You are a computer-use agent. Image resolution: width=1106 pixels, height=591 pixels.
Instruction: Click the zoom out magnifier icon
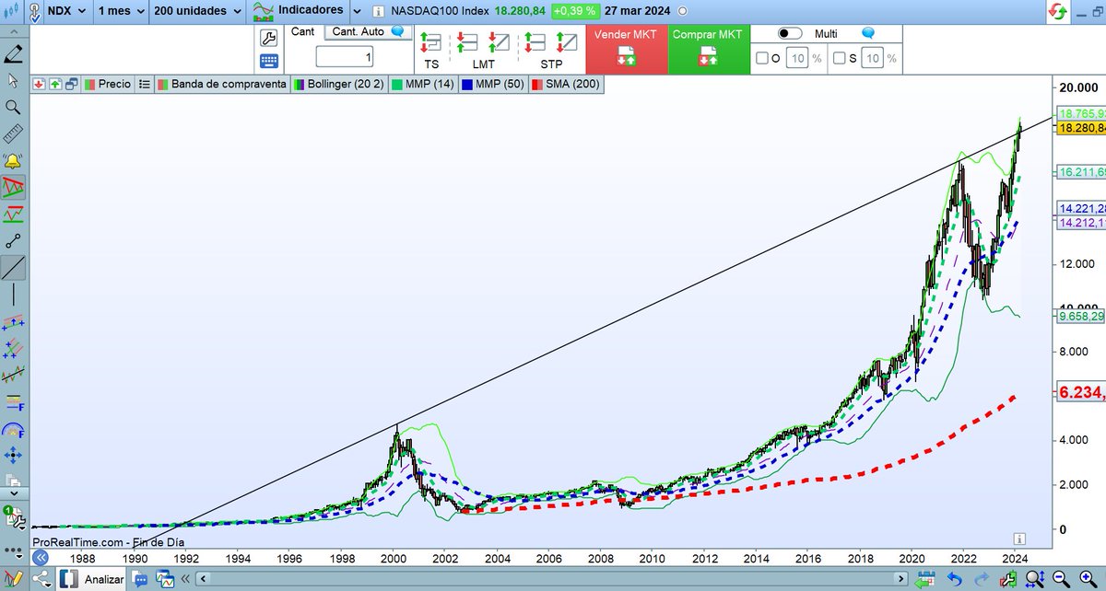coord(1062,579)
